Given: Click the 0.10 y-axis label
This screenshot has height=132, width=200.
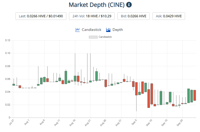Looking at the screenshot, I should click(8, 53).
